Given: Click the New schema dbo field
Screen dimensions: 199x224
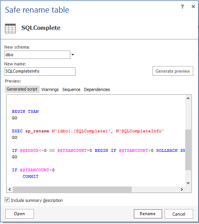Looking at the screenshot, I should [x=37, y=55].
